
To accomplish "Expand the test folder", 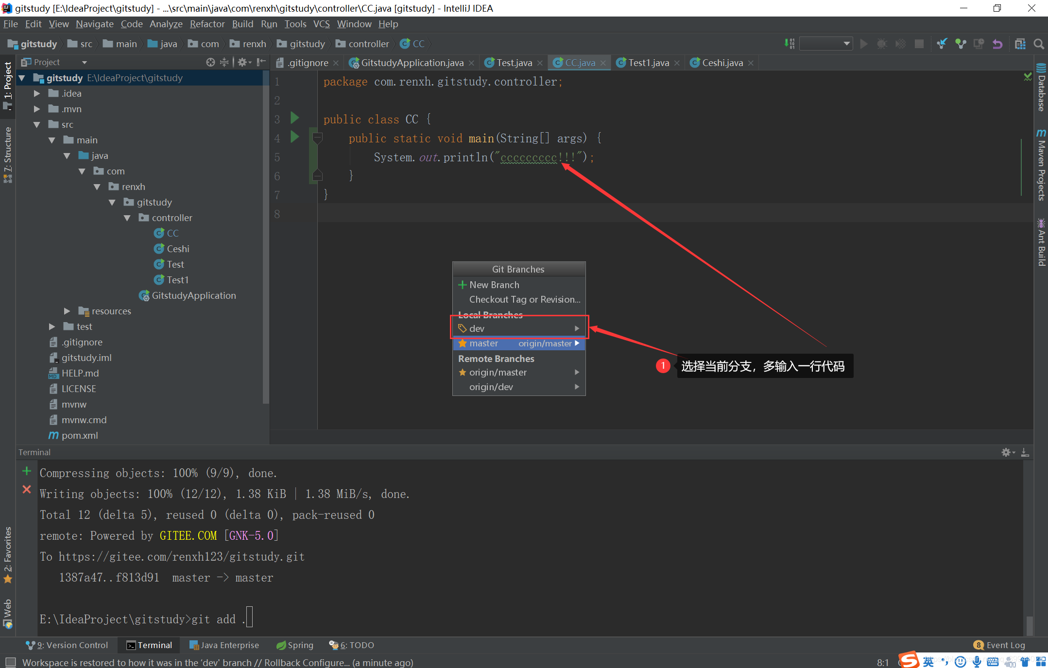I will 52,326.
